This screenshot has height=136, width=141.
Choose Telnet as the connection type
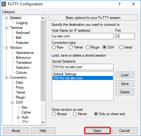coord(70,47)
